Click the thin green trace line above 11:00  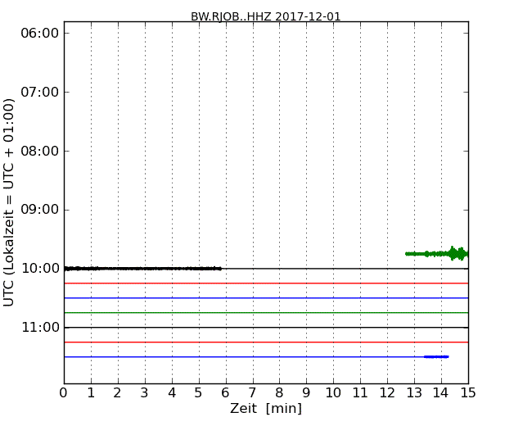(x=266, y=312)
